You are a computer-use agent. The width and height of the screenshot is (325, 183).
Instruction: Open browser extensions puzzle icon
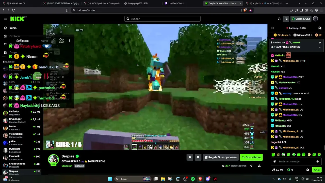click(291, 10)
